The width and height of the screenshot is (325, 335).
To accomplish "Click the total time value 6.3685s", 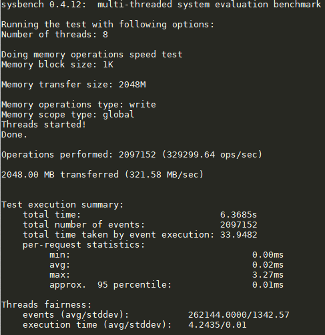I will coord(238,215).
